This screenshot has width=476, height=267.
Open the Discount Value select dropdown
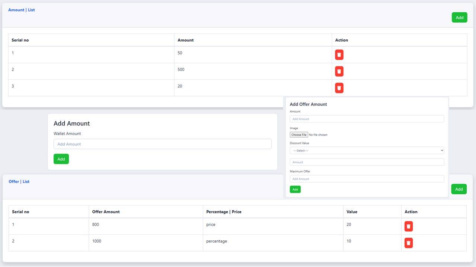[x=367, y=151]
